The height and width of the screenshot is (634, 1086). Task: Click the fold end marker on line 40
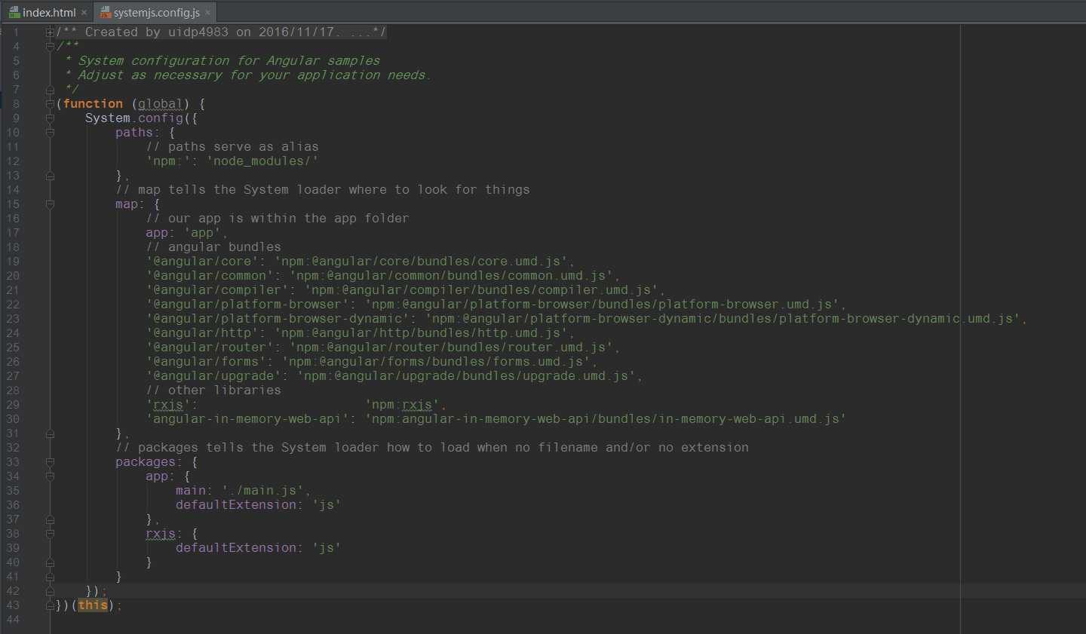(50, 562)
